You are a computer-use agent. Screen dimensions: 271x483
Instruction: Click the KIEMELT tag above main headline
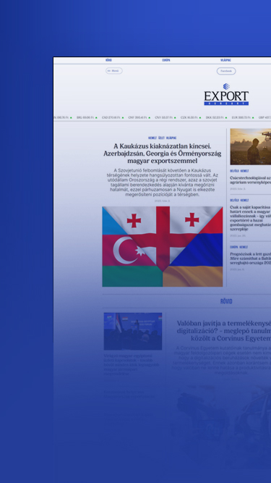(x=152, y=138)
